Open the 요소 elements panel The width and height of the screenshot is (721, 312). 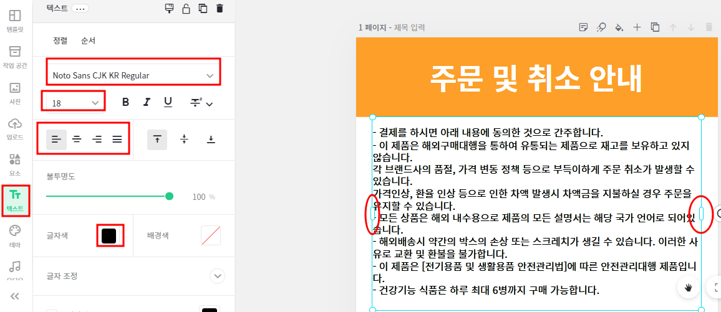click(x=15, y=164)
